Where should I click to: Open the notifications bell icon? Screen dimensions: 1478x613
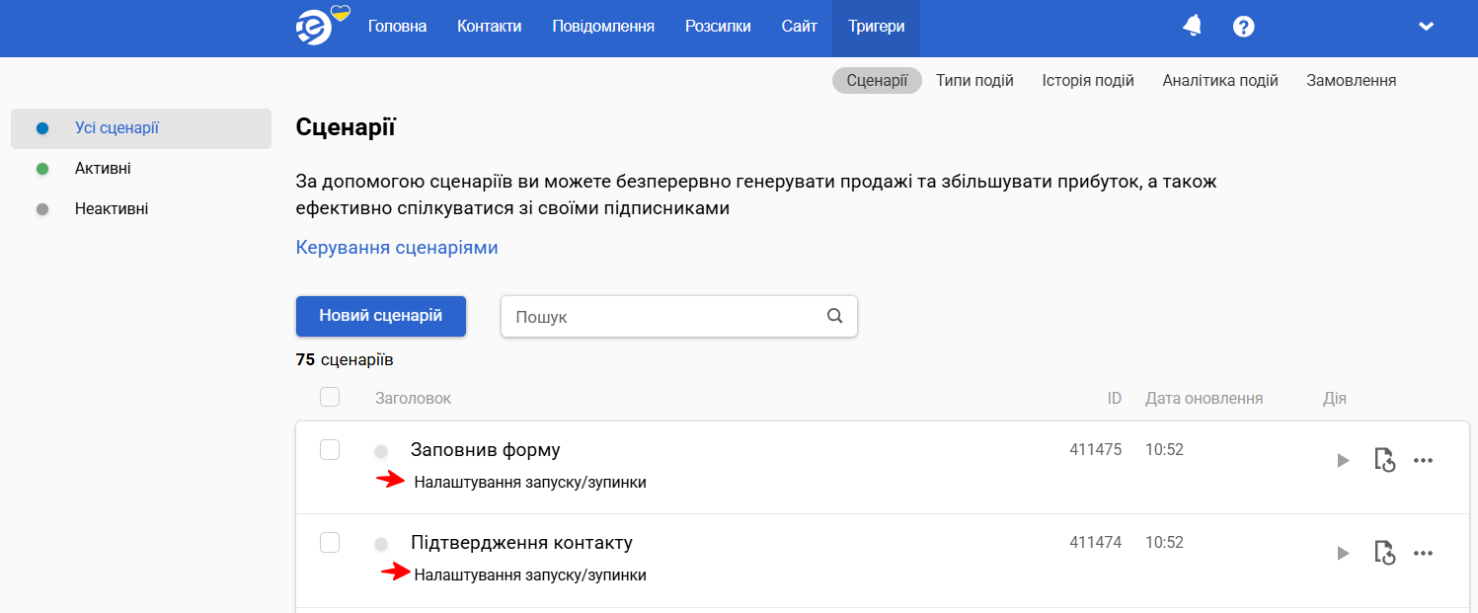1193,27
